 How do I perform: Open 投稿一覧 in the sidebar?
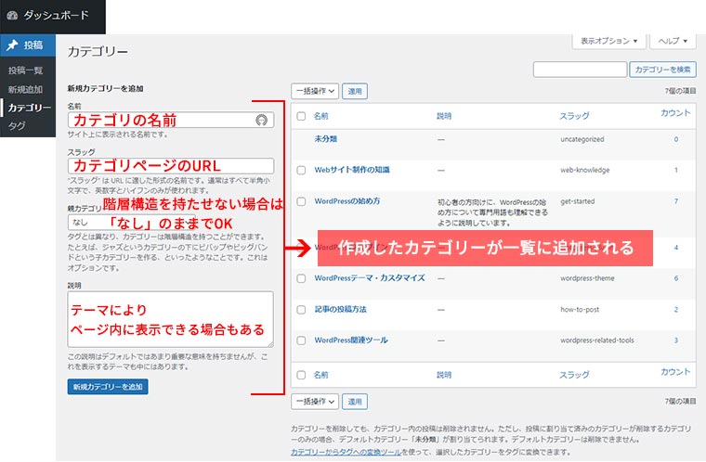click(x=25, y=71)
